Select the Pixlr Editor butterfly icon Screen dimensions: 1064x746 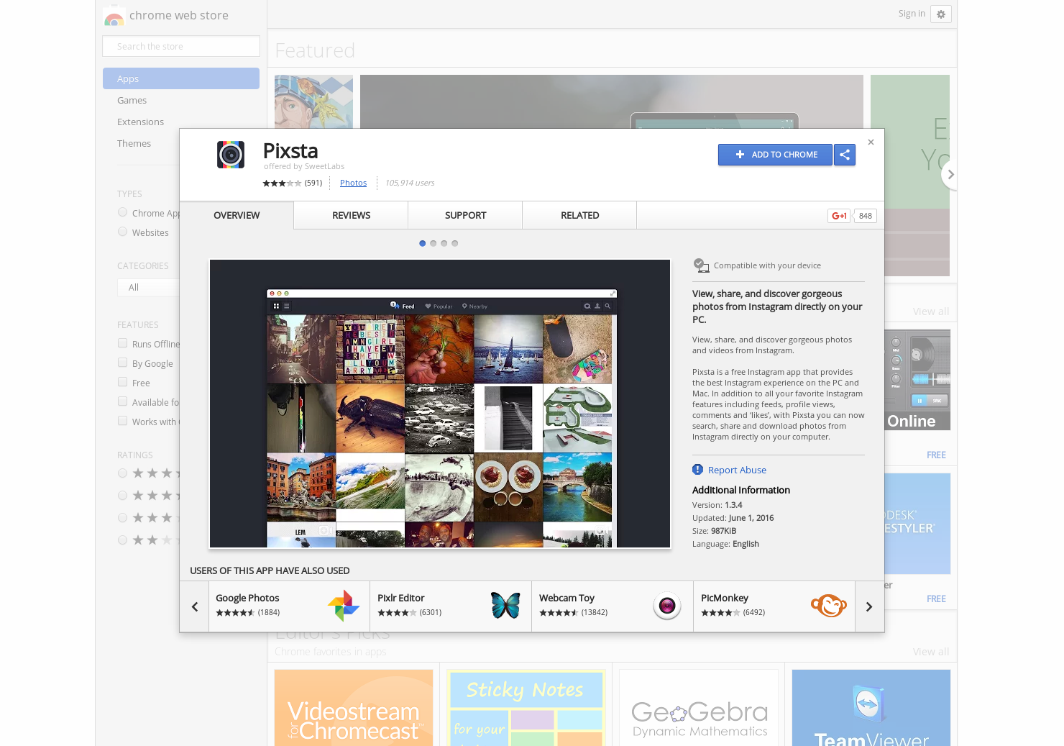pyautogui.click(x=506, y=606)
